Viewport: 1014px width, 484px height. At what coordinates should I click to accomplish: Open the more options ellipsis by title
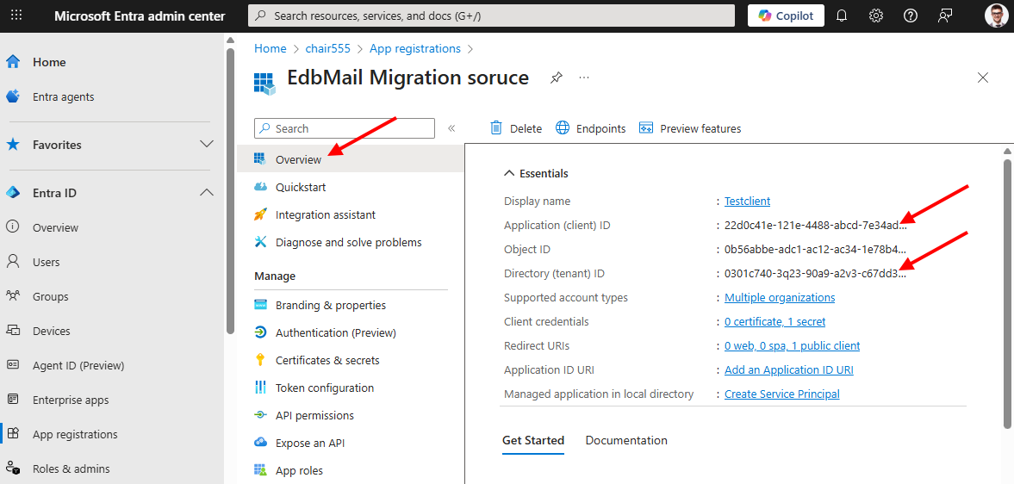[584, 78]
